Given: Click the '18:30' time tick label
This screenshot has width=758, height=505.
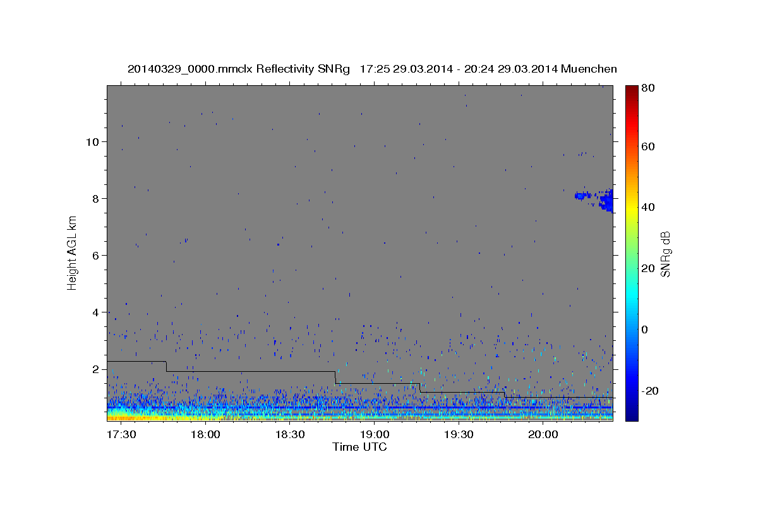Looking at the screenshot, I should pos(289,434).
